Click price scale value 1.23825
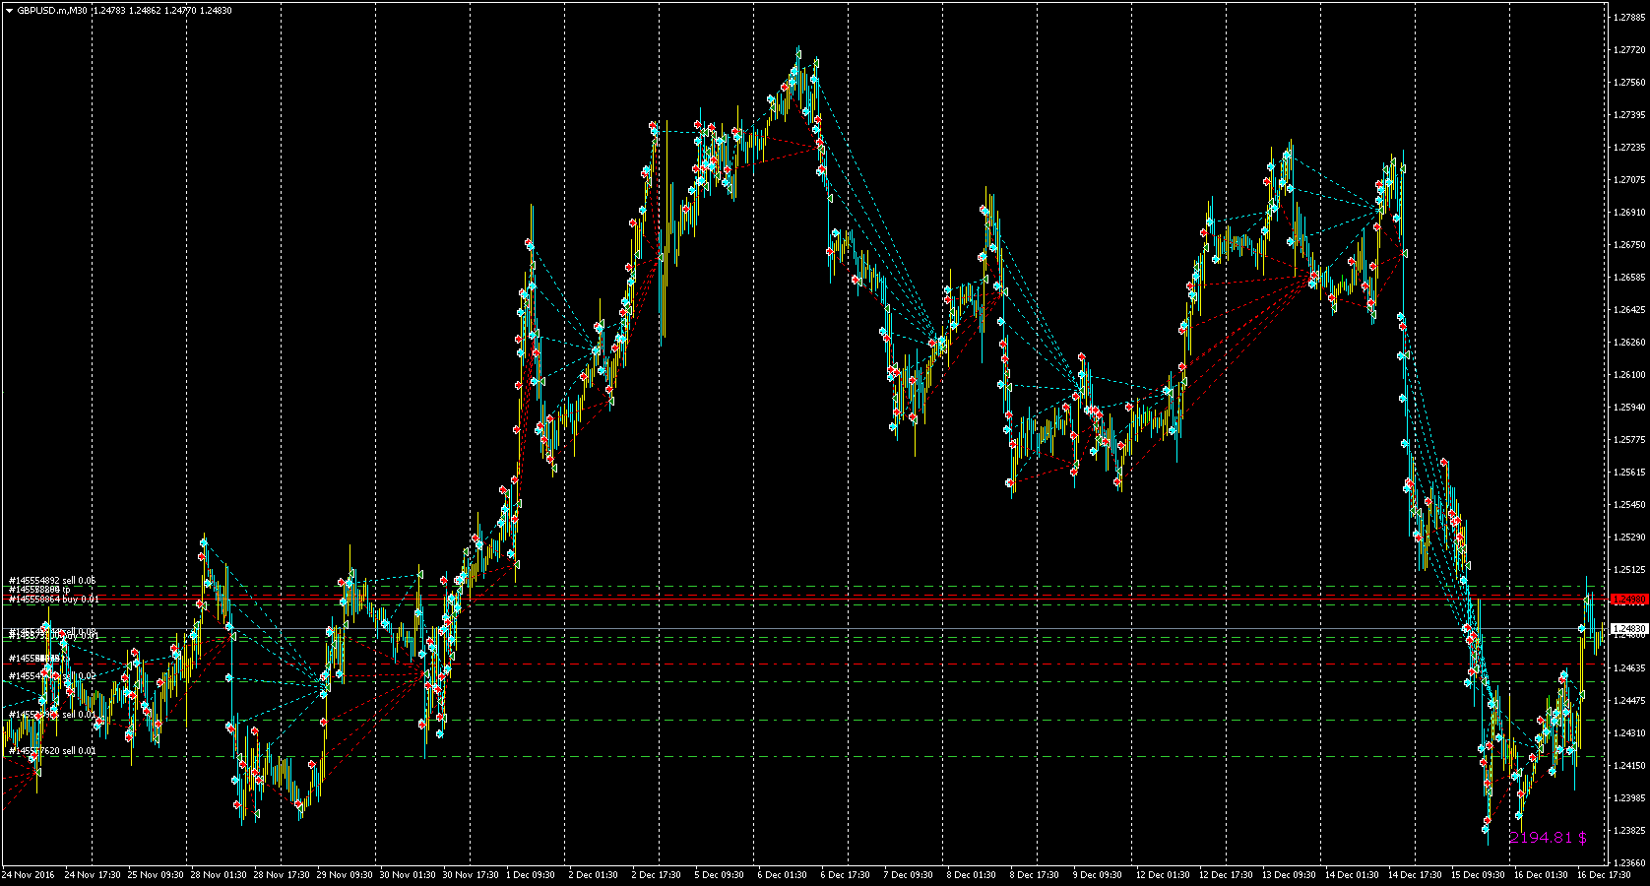Viewport: 1650px width, 886px height. click(x=1631, y=831)
